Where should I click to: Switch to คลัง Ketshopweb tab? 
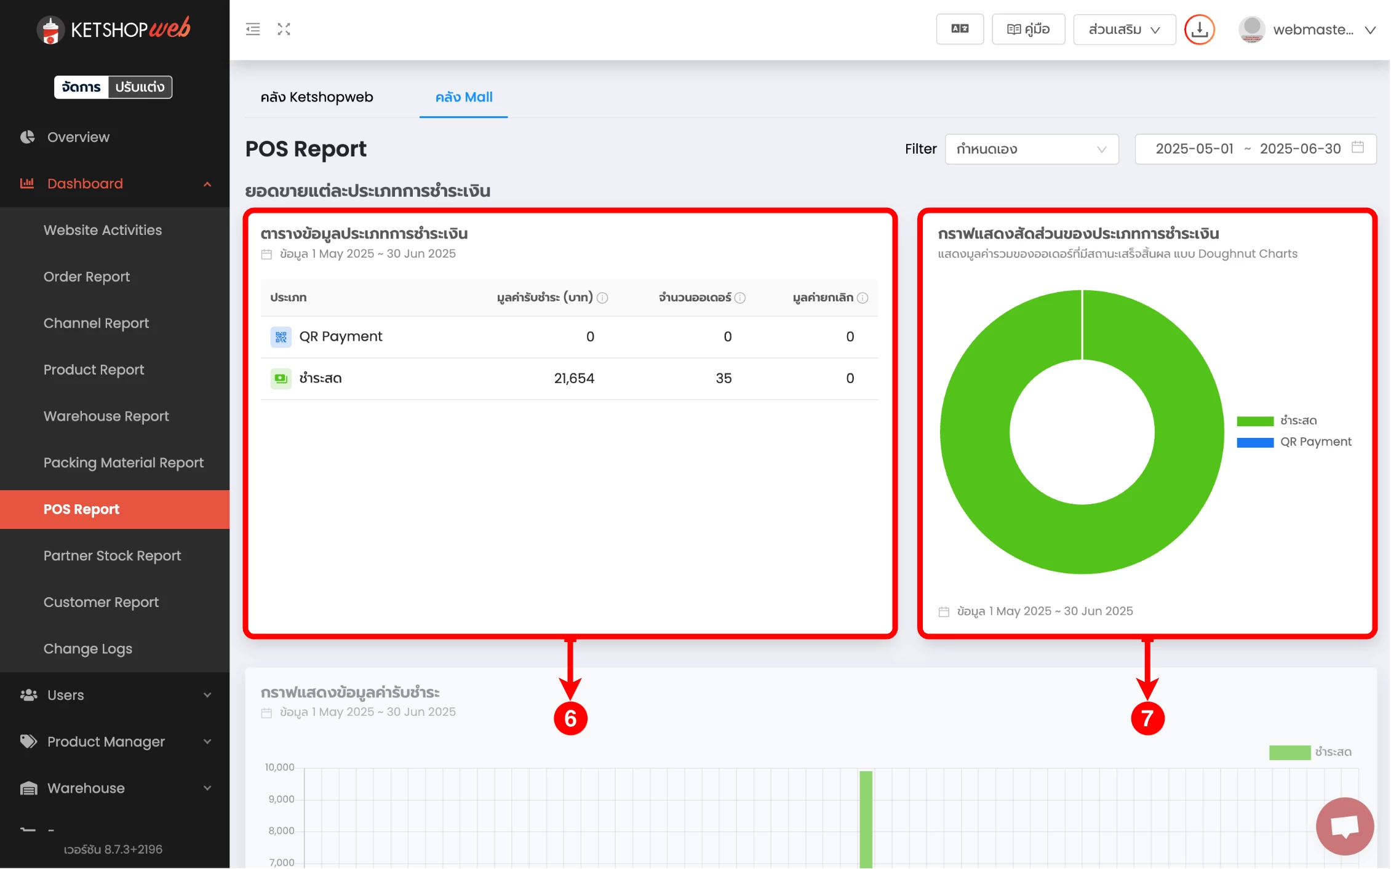(317, 97)
